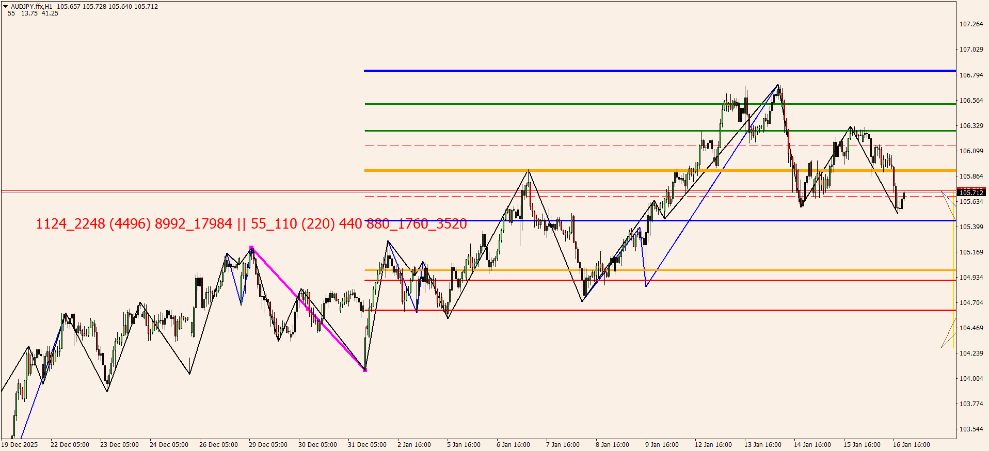The height and width of the screenshot is (451, 989).
Task: Click the AUDJPY.ffx,H1 chart title
Action: click(31, 7)
